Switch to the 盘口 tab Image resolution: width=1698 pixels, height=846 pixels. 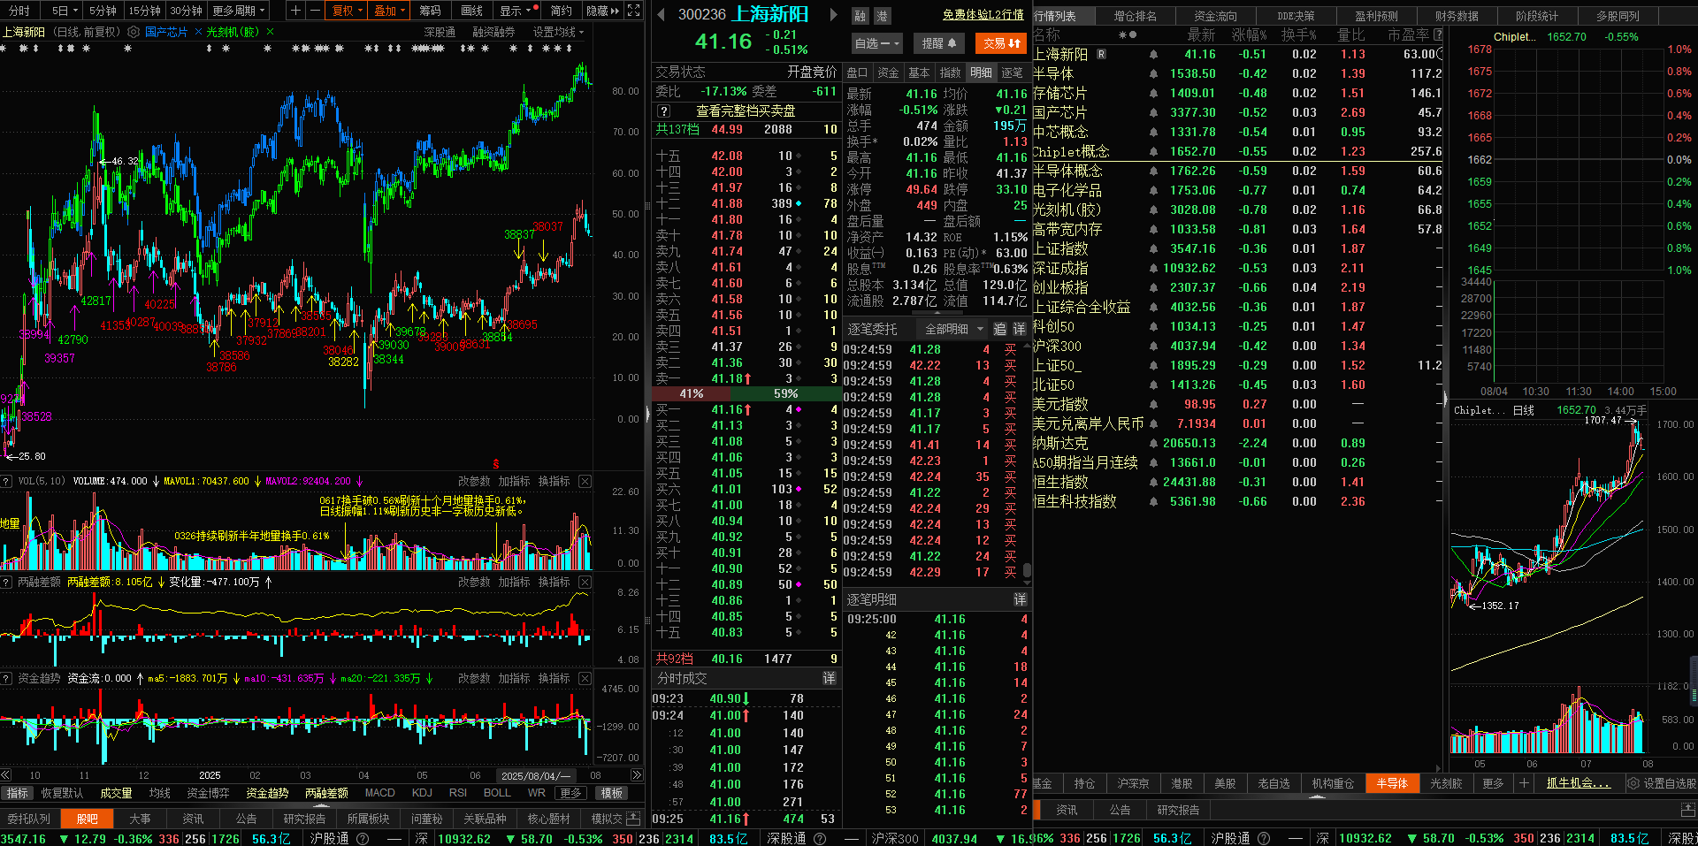[x=857, y=72]
